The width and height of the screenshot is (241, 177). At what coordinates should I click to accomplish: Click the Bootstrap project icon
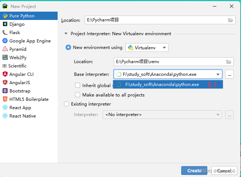point(5,91)
